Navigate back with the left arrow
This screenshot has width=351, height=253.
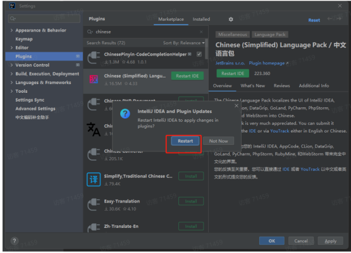tap(329, 18)
